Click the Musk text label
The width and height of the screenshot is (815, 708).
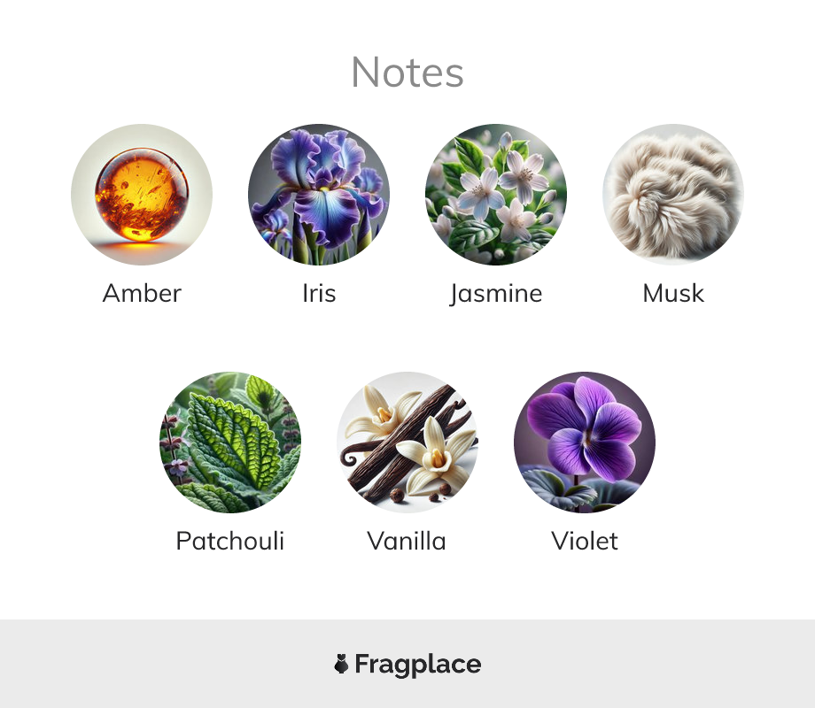pos(673,293)
